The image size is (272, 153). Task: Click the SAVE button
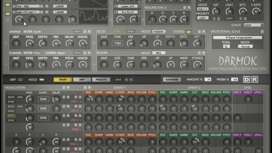click(118, 79)
